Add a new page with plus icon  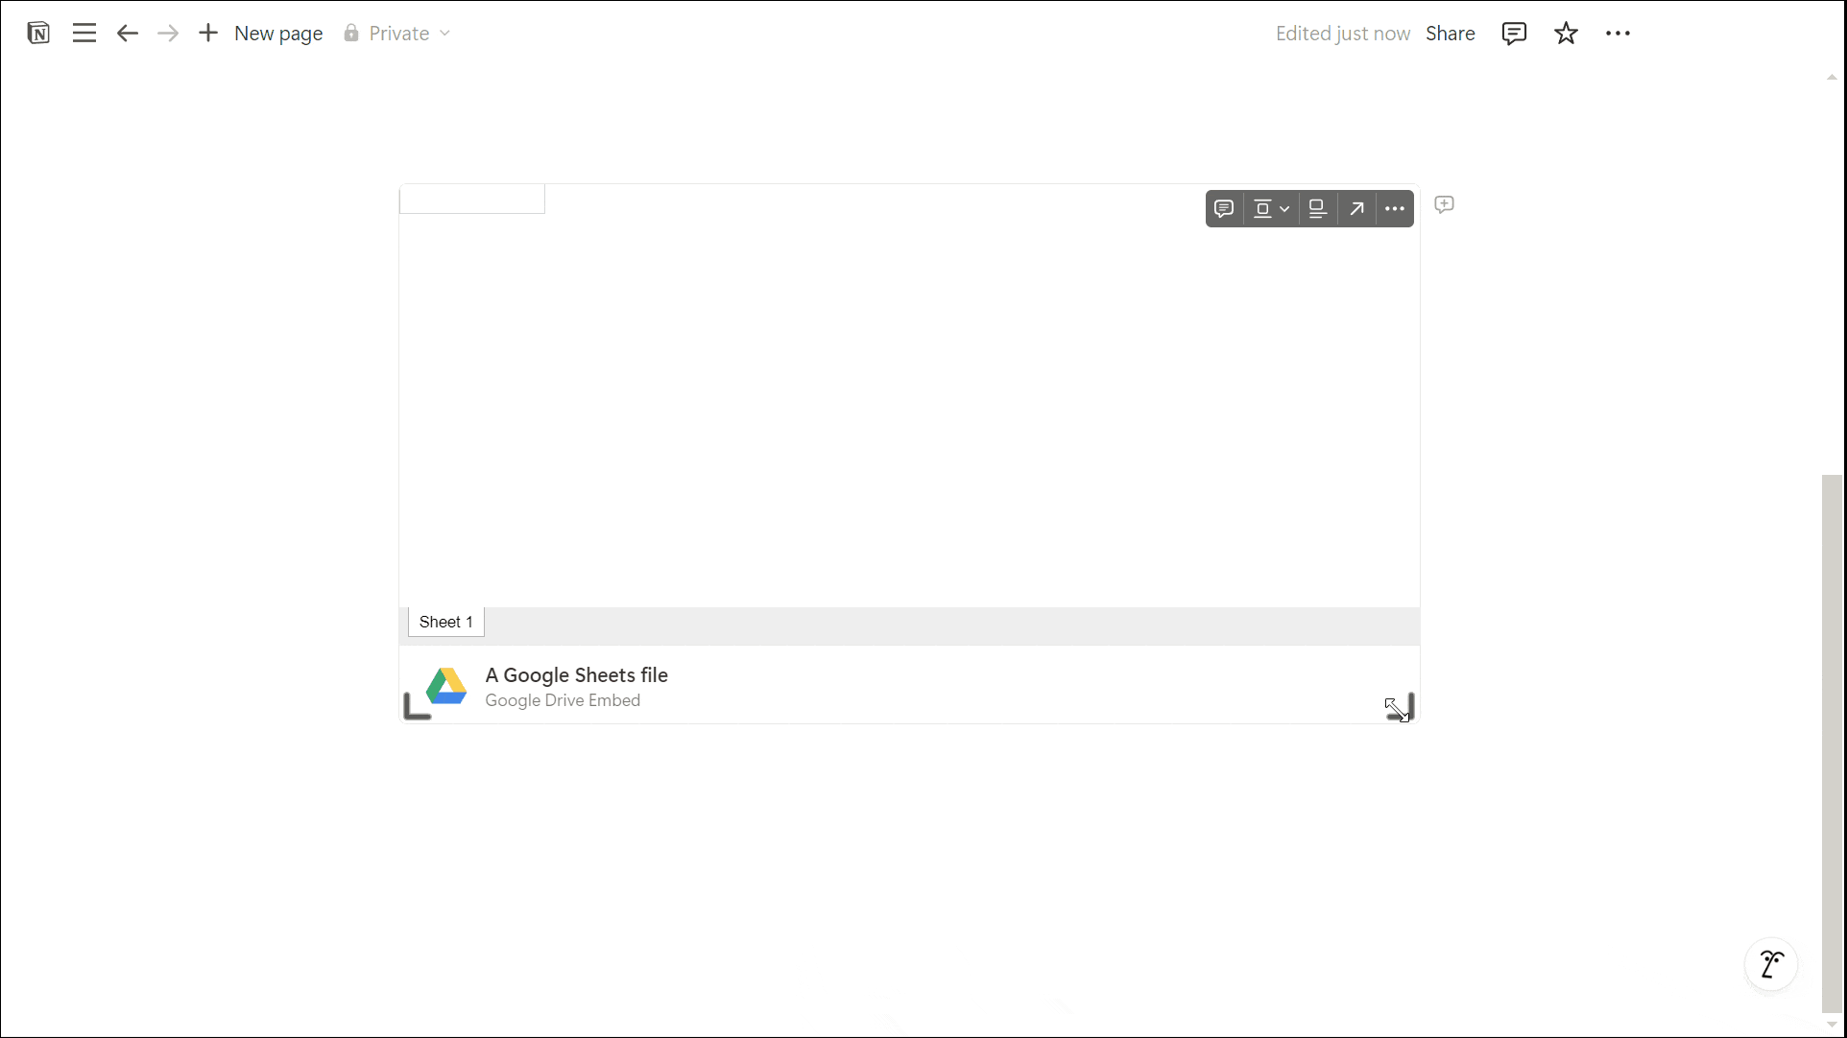click(208, 34)
